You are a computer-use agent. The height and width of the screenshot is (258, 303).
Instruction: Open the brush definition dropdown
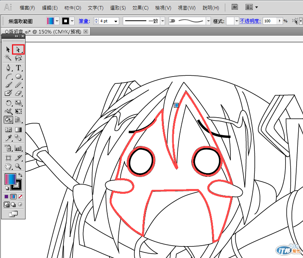pyautogui.click(x=208, y=21)
